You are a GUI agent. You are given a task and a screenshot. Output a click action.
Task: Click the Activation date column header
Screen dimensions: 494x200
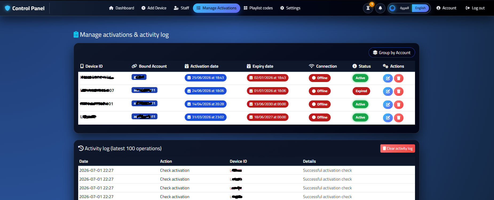click(x=202, y=66)
